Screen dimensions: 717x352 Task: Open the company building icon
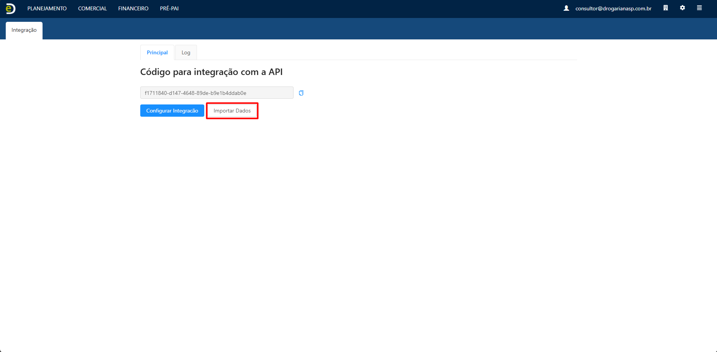pos(666,8)
